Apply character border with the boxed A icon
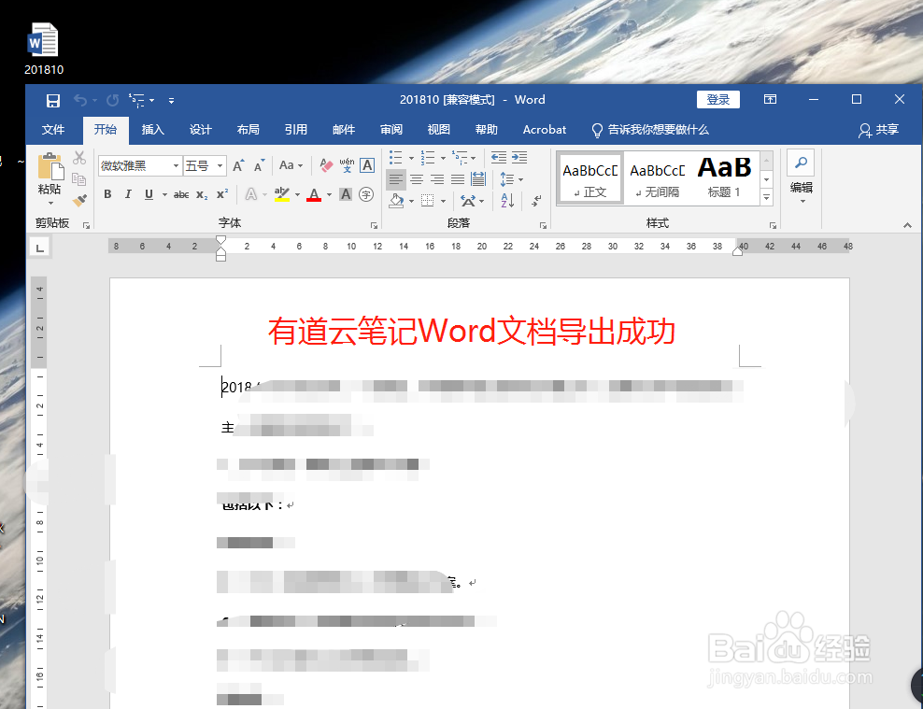 [x=367, y=165]
